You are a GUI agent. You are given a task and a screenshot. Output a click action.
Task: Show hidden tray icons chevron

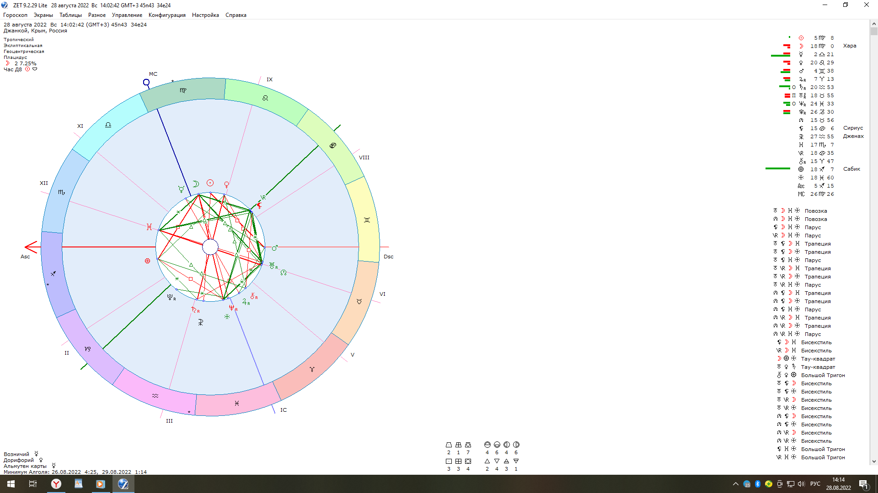(x=735, y=484)
